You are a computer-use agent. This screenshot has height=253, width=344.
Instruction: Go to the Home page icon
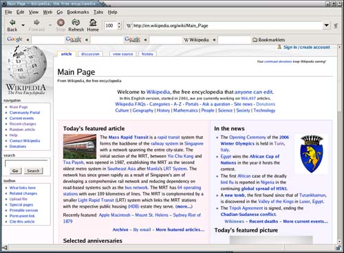pos(93,25)
